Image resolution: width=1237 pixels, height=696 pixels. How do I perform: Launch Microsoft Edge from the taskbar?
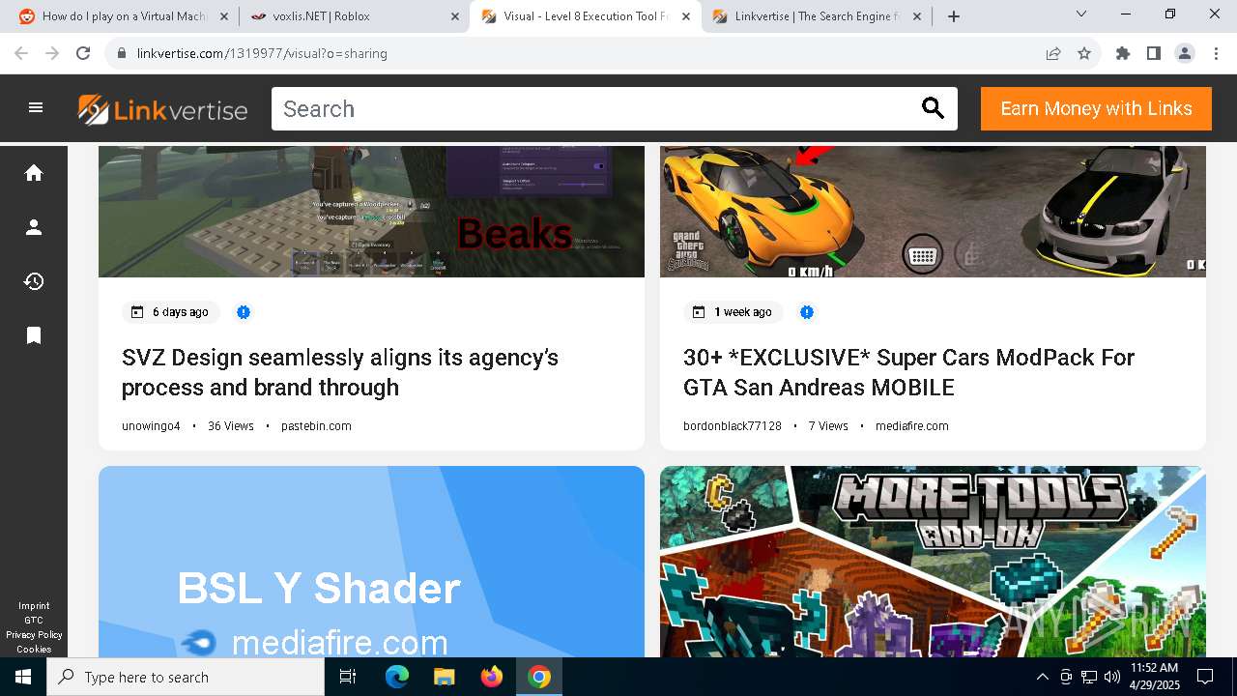coord(397,677)
